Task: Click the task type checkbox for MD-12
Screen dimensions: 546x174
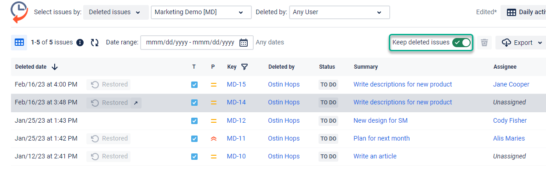Action: pyautogui.click(x=194, y=121)
